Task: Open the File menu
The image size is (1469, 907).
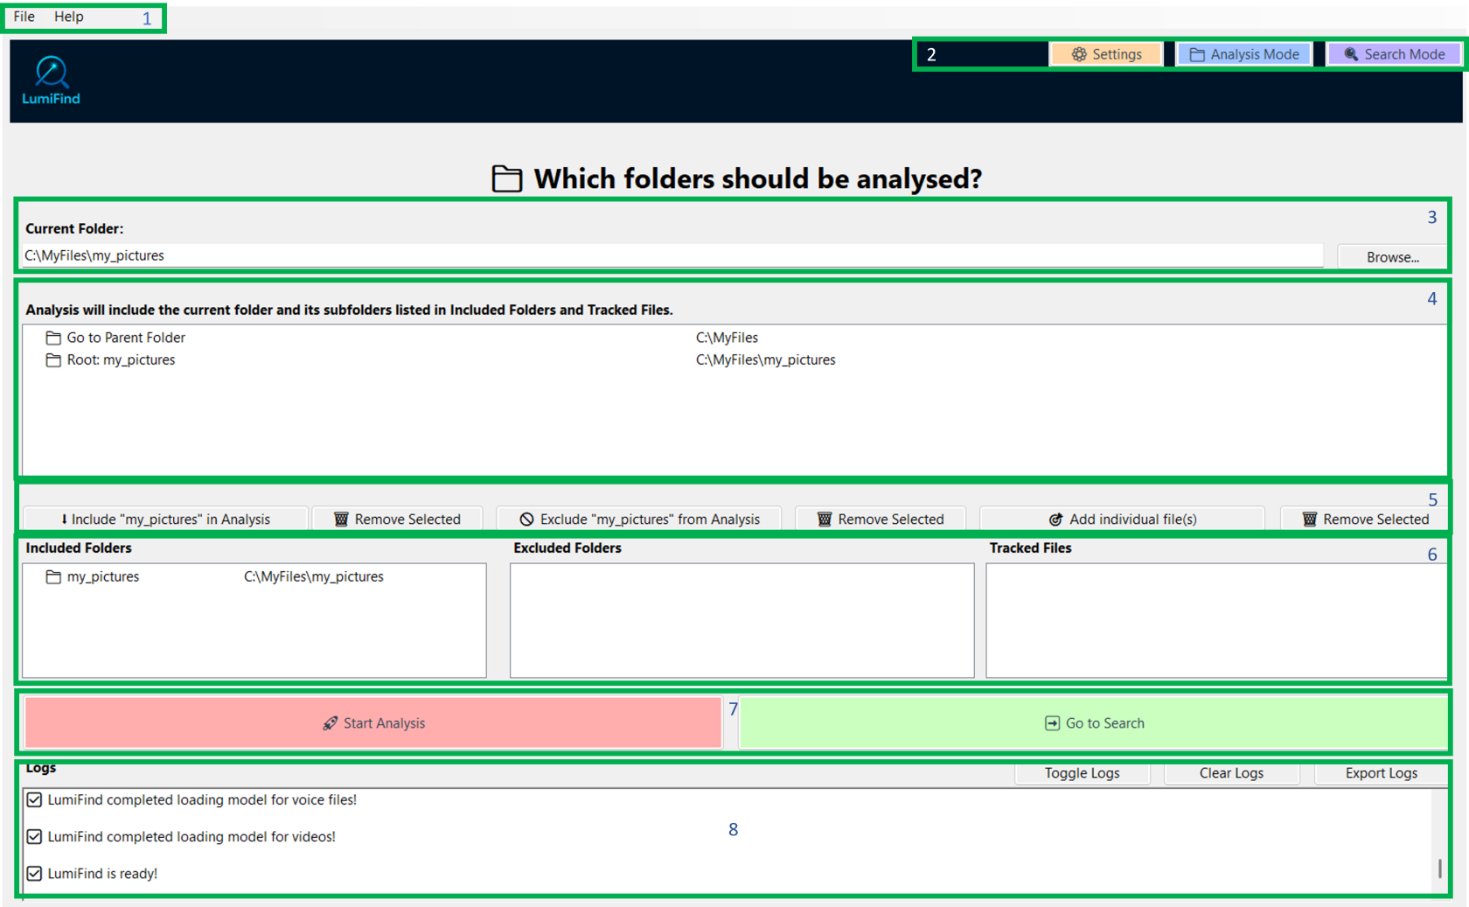Action: pyautogui.click(x=24, y=17)
